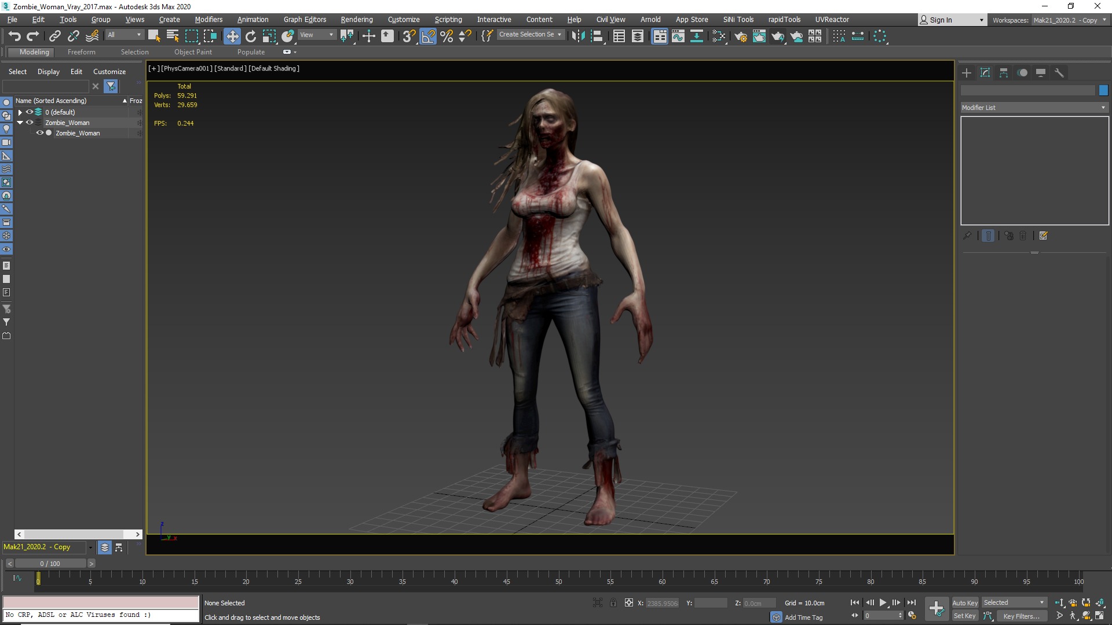Image resolution: width=1112 pixels, height=625 pixels.
Task: Click the Auto Key button
Action: (965, 603)
